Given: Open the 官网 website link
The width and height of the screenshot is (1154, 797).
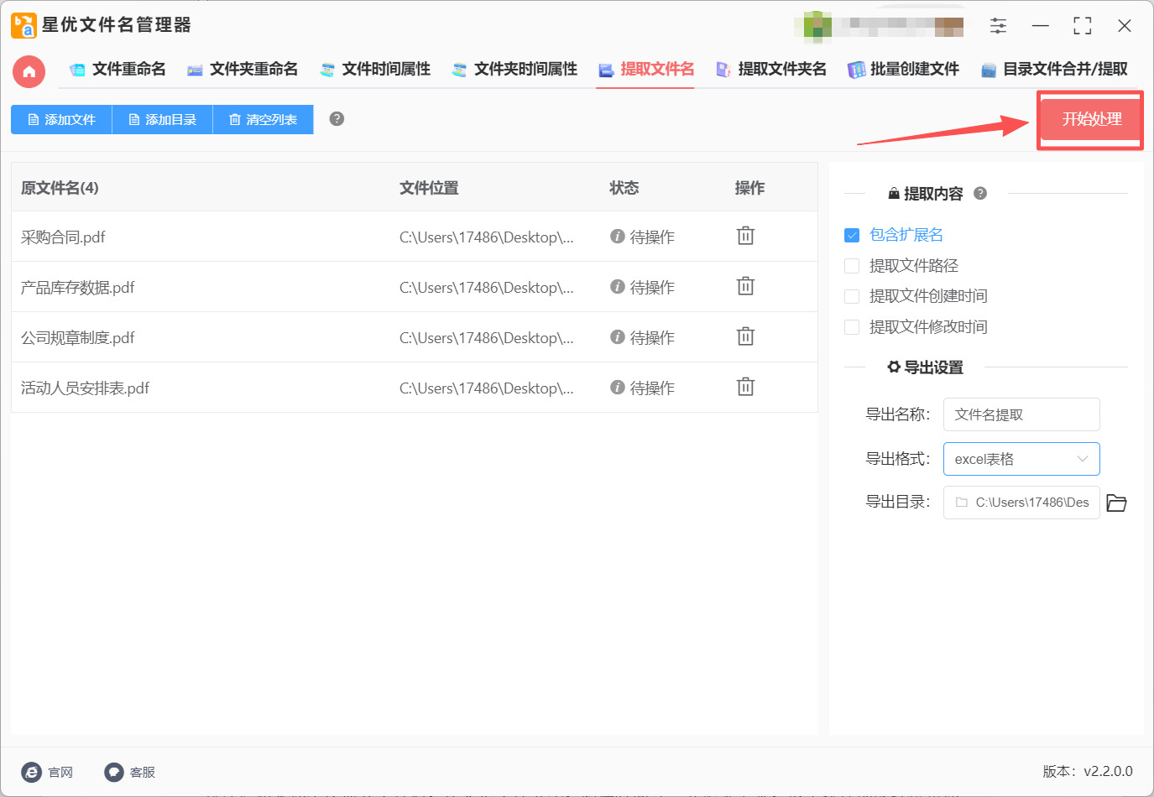Looking at the screenshot, I should [47, 772].
